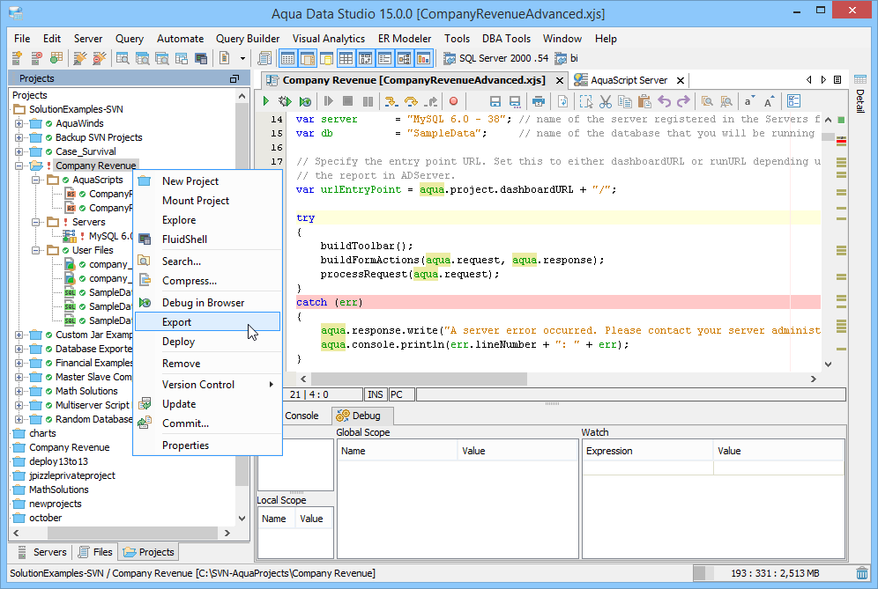Switch to the Servers bottom tab

(x=42, y=552)
